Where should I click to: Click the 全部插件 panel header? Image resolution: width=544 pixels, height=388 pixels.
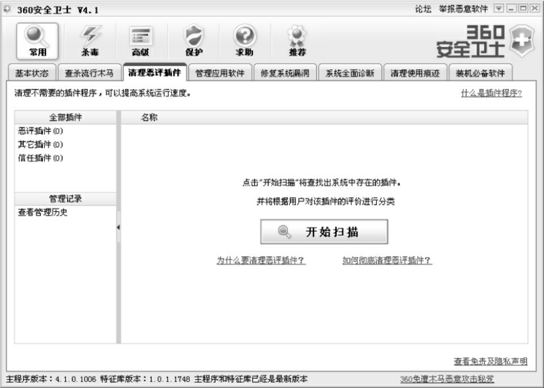[65, 117]
